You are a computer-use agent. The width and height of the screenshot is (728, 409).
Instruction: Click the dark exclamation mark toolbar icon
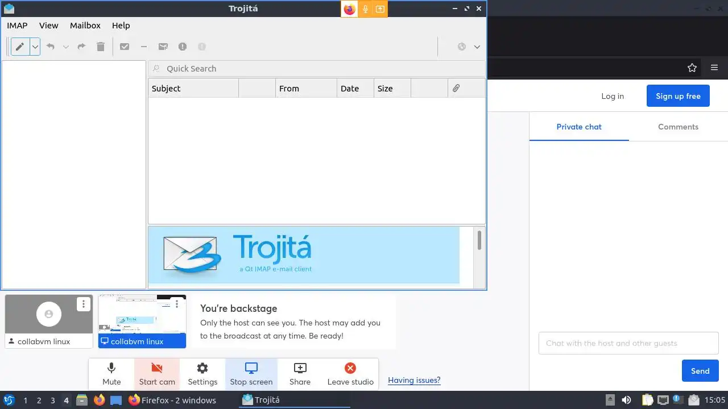point(183,47)
